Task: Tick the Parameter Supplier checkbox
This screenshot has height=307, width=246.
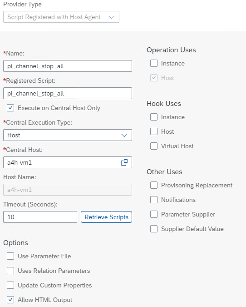Action: [x=154, y=214]
